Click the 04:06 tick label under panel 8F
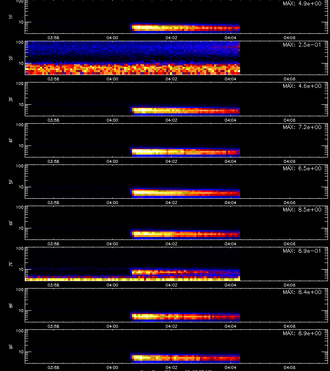 289,326
